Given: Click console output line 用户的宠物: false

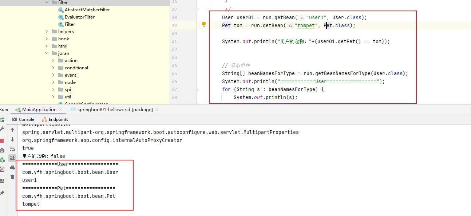Looking at the screenshot, I should coord(44,156).
